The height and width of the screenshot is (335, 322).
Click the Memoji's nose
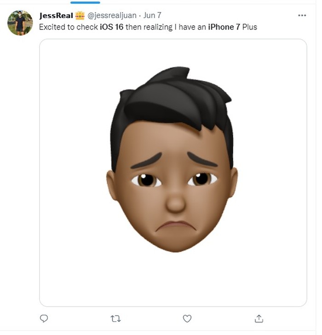click(x=175, y=202)
